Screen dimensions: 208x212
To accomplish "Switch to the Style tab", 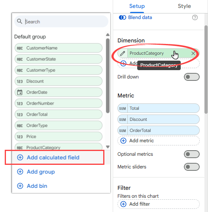I will click(x=184, y=6).
